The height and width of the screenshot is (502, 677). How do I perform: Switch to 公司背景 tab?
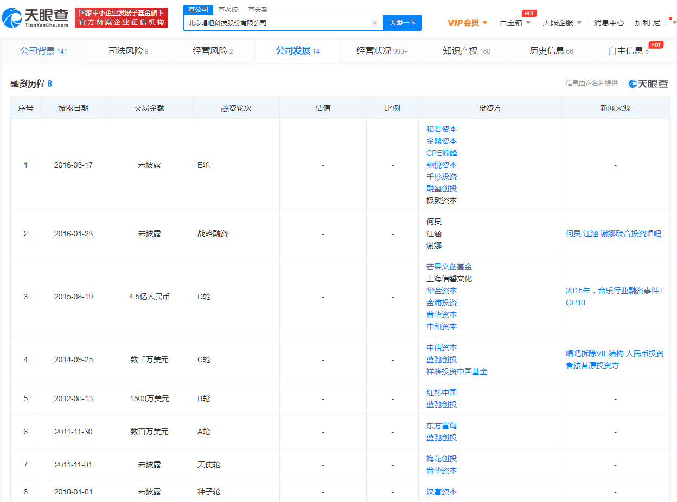pyautogui.click(x=43, y=51)
